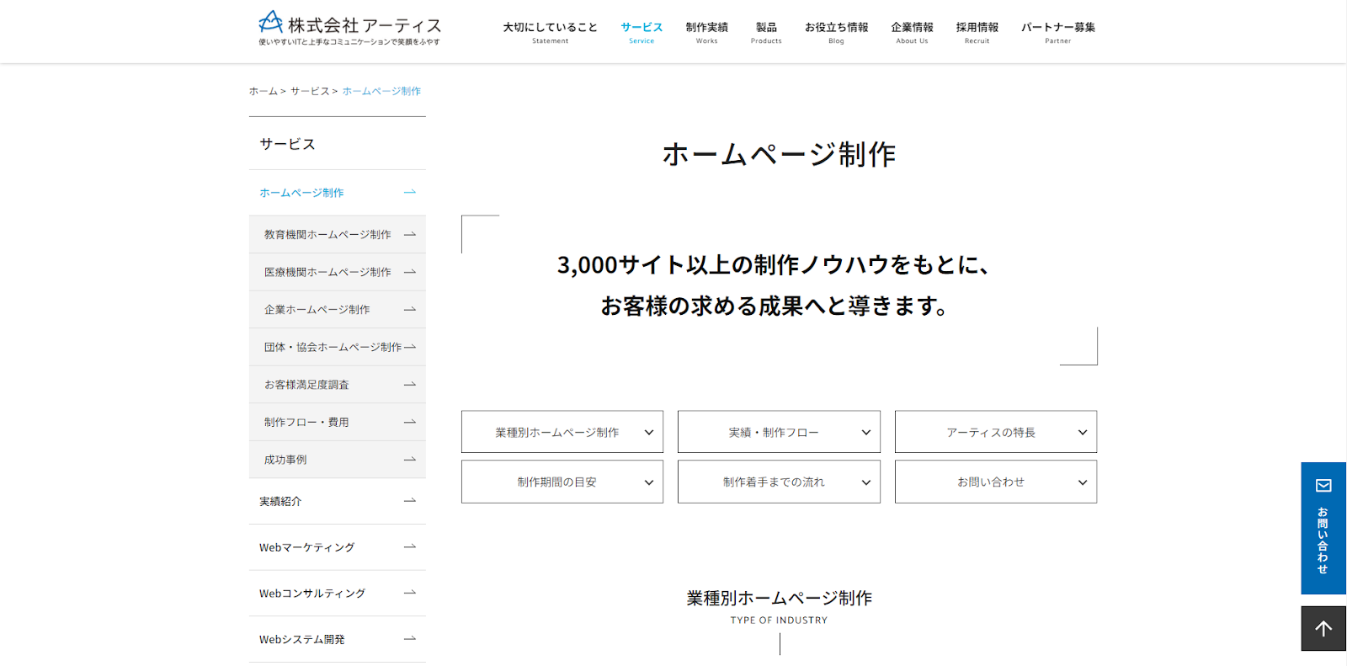Click arrow icon beside 制作フロー・費用

click(410, 422)
